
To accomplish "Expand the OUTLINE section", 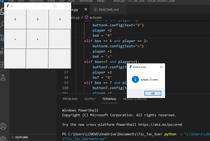I will 21,137.
